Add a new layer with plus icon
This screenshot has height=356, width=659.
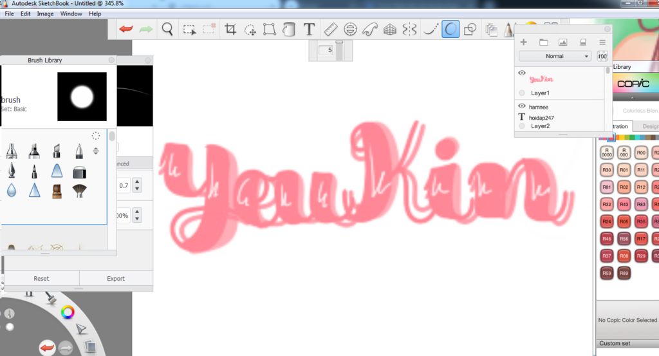[524, 42]
